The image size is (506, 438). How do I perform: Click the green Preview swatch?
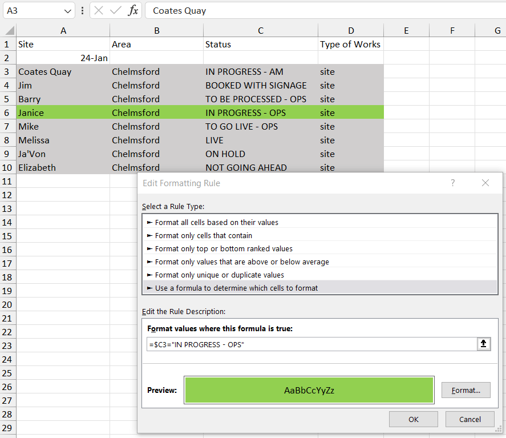(309, 390)
